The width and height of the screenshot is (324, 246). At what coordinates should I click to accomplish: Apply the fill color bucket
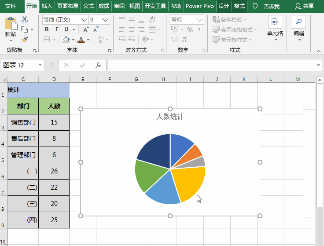[66, 40]
